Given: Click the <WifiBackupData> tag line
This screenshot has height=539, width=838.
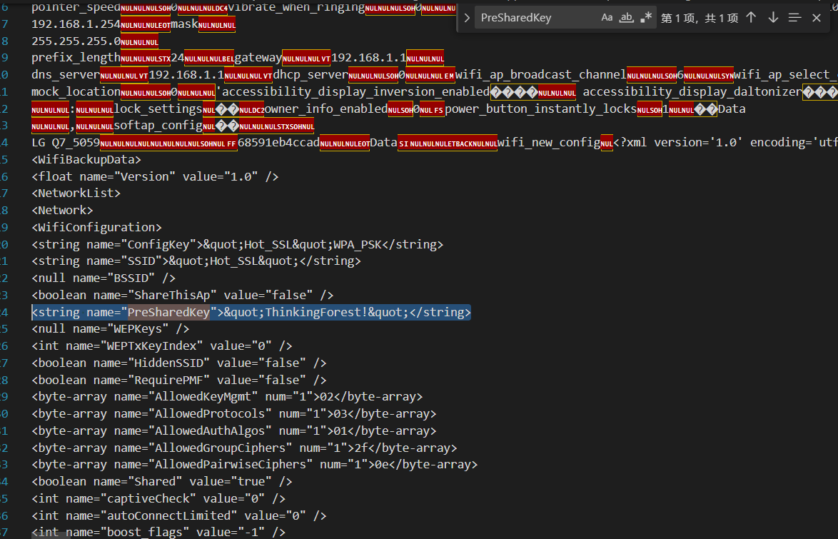Looking at the screenshot, I should [86, 159].
